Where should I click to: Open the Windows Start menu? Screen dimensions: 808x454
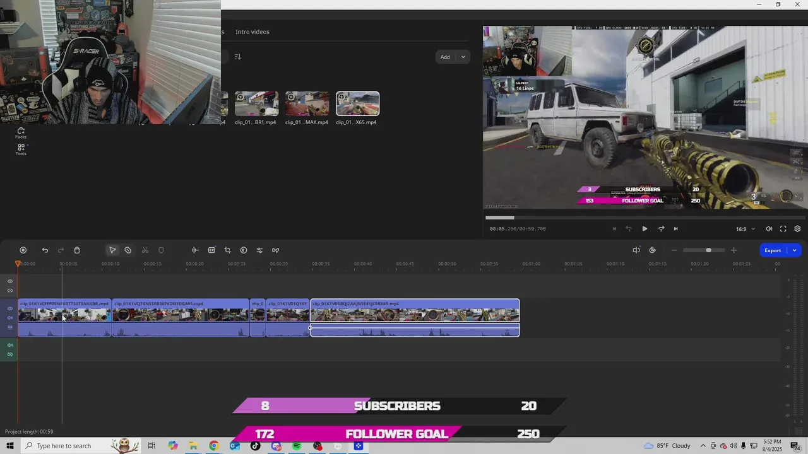pos(10,446)
